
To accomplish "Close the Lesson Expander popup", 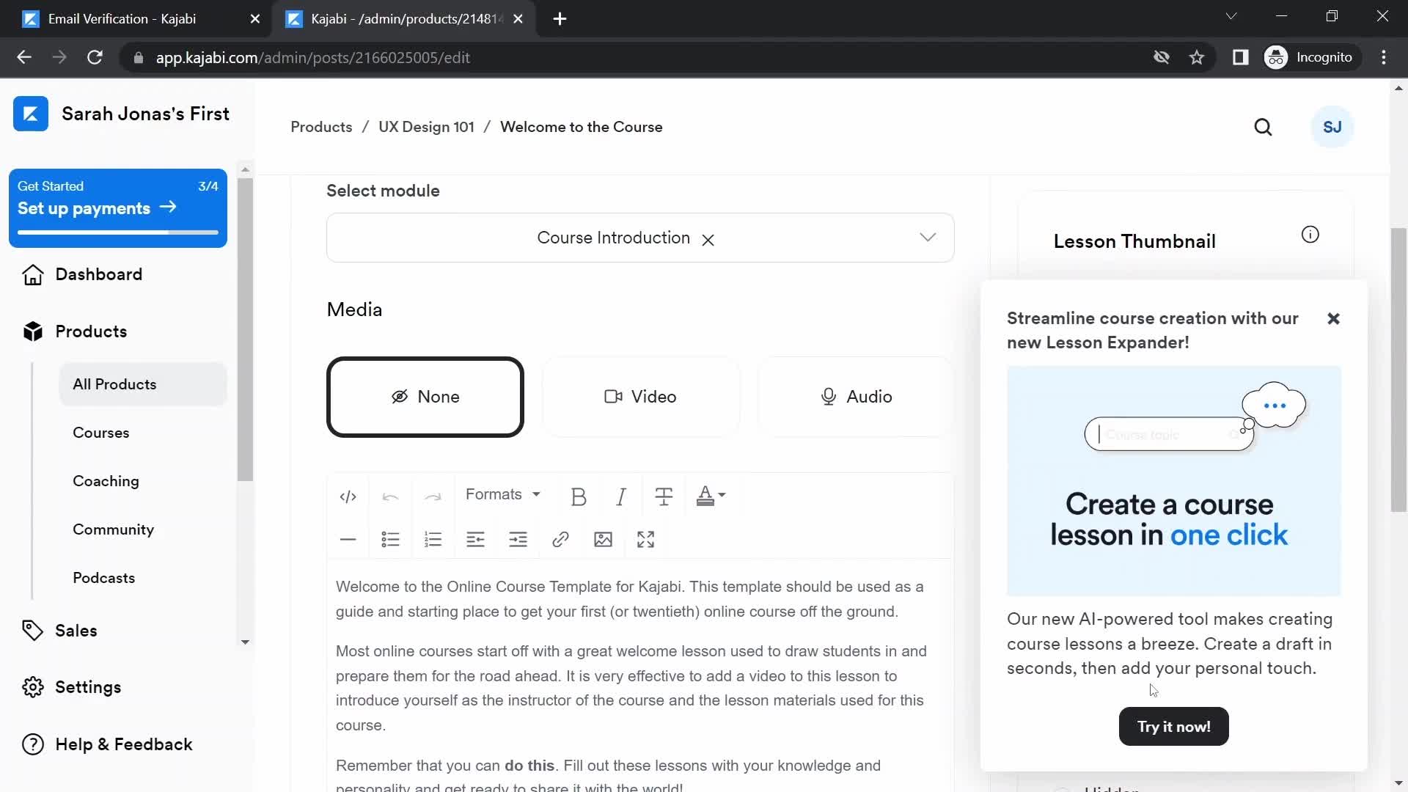I will tap(1333, 318).
